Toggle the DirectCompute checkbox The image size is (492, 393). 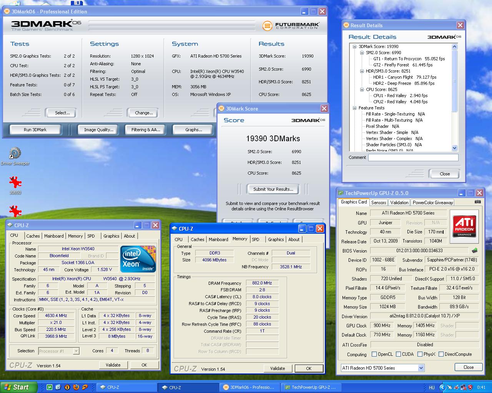[x=441, y=354]
